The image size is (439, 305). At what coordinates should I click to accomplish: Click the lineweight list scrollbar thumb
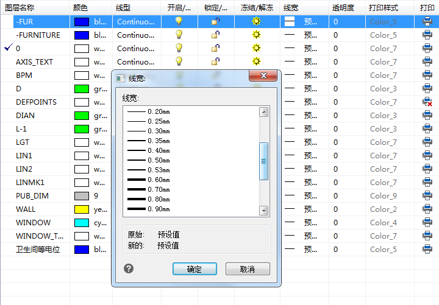coord(264,161)
